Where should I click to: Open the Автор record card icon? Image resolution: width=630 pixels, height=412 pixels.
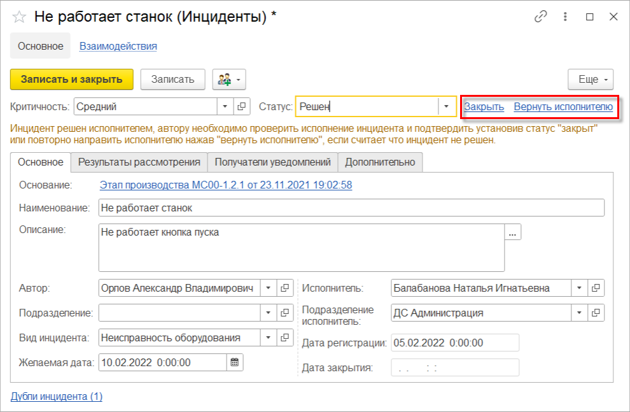click(x=285, y=288)
